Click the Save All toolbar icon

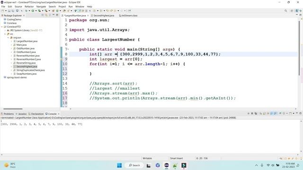pyautogui.click(x=13, y=11)
